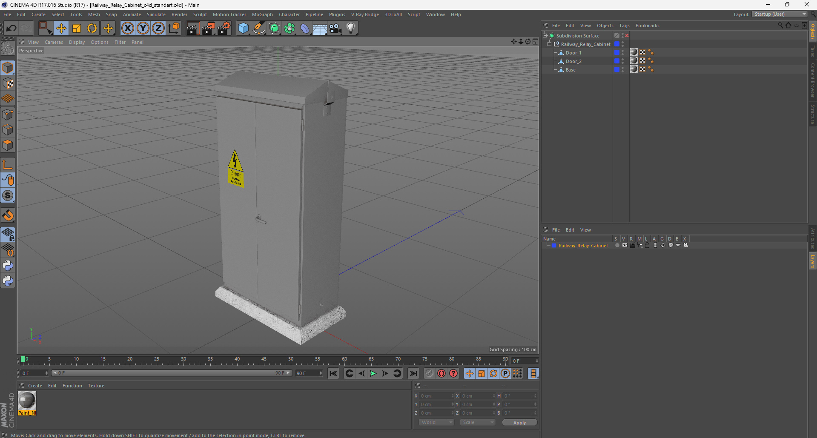Open the Sculpt menu
This screenshot has width=817, height=438.
[200, 14]
